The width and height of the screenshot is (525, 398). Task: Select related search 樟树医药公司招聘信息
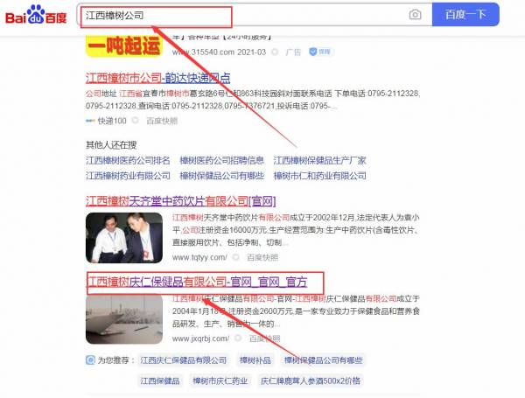(x=222, y=160)
